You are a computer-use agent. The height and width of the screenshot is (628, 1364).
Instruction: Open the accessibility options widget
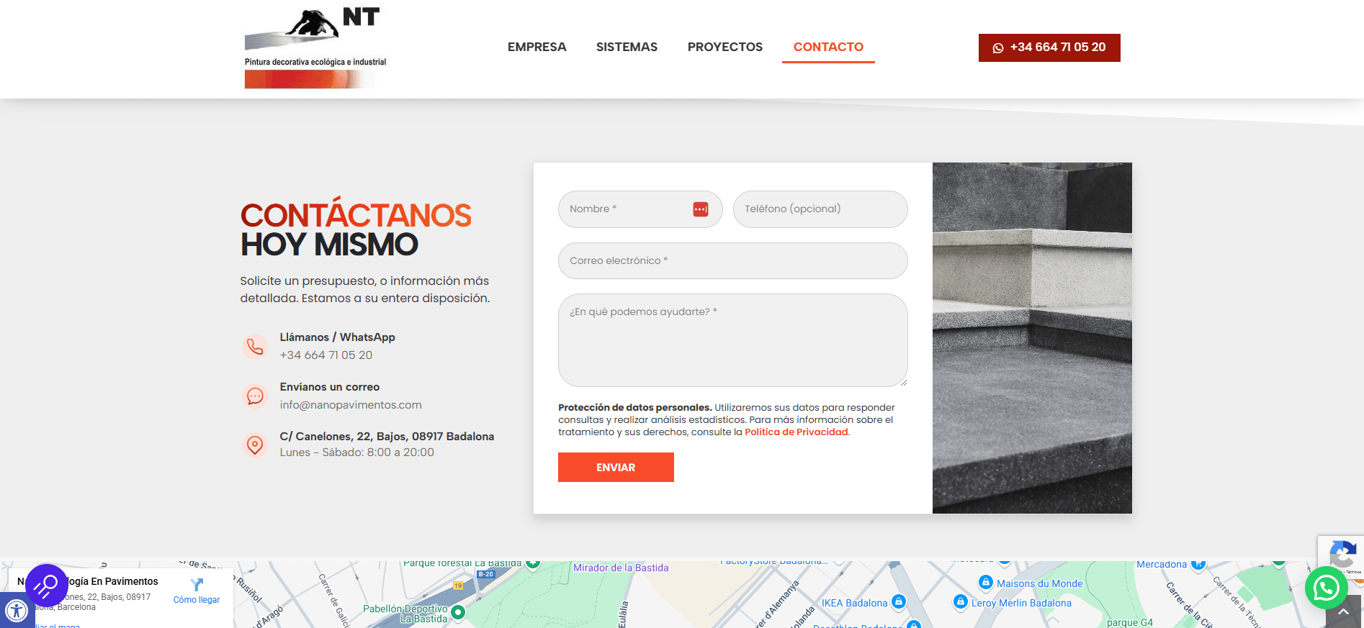16,611
